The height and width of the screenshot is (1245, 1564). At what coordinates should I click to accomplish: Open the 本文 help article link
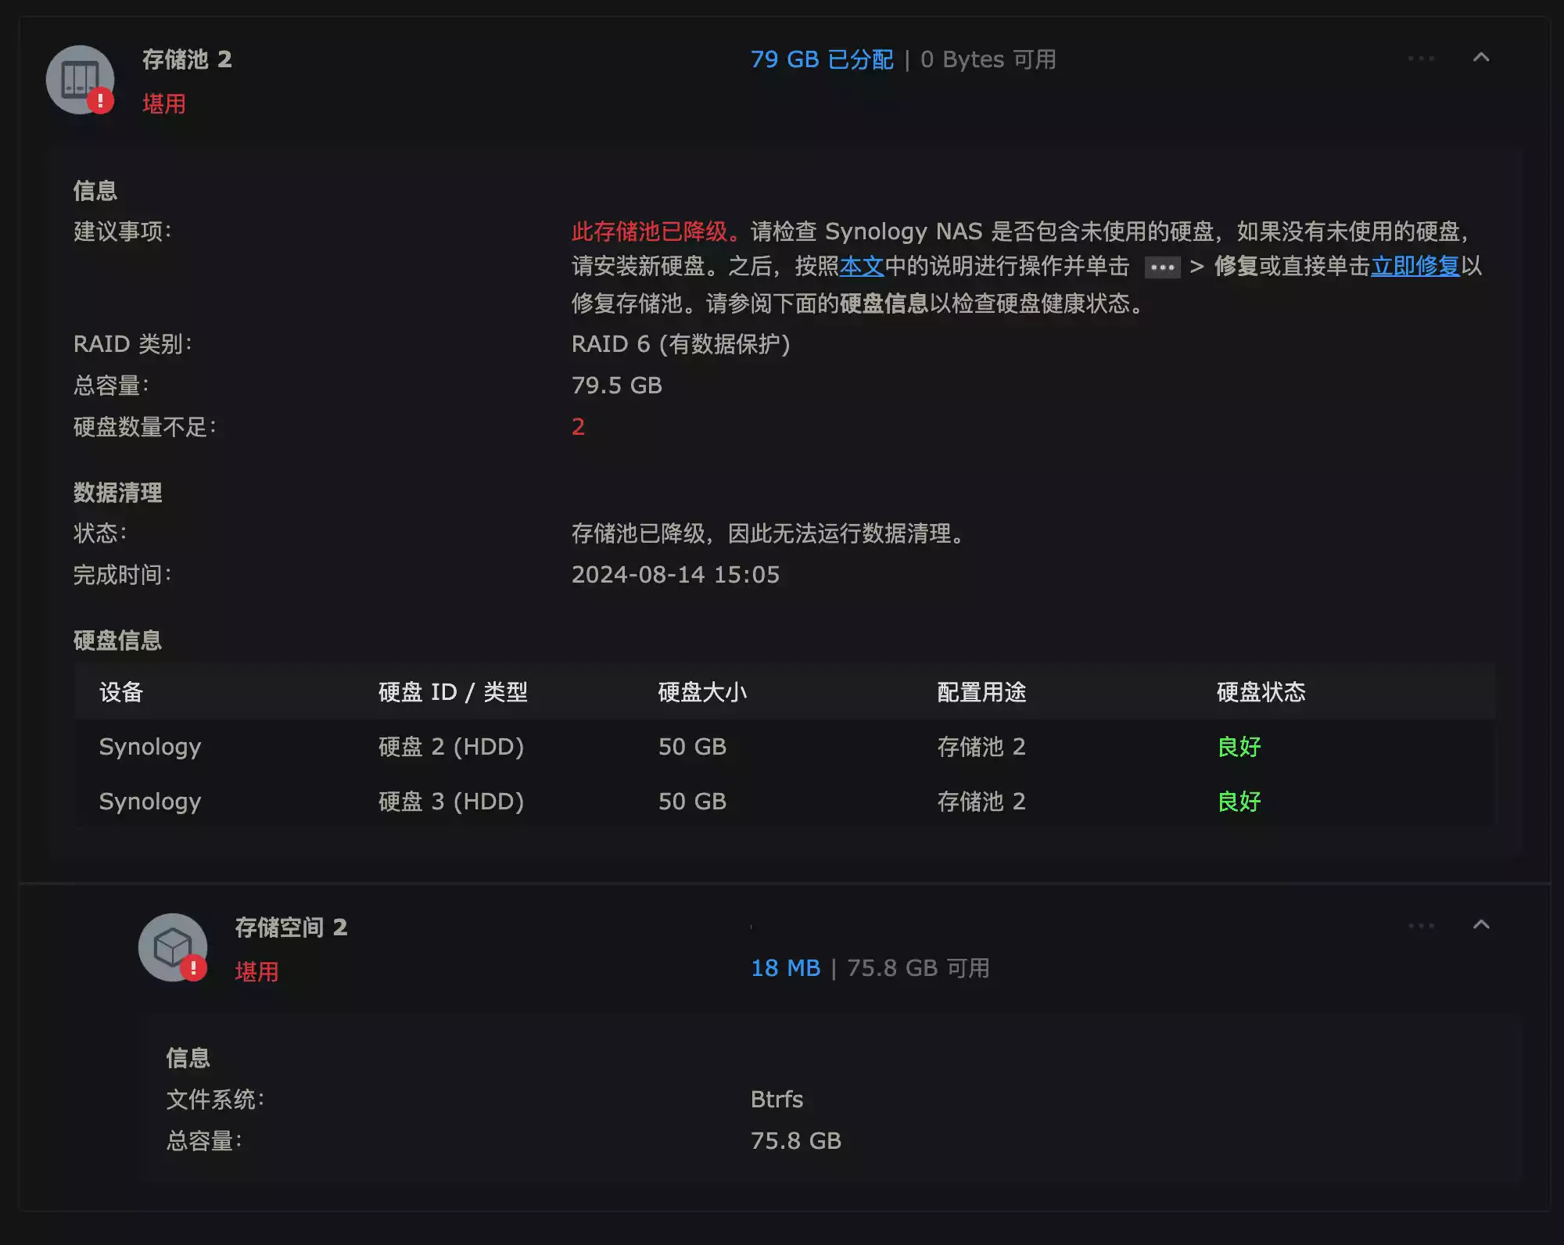click(x=861, y=267)
